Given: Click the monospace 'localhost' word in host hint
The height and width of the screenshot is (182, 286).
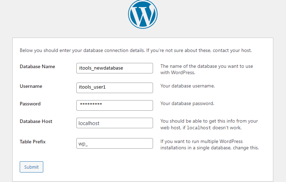Looking at the screenshot, I should click(x=199, y=128).
